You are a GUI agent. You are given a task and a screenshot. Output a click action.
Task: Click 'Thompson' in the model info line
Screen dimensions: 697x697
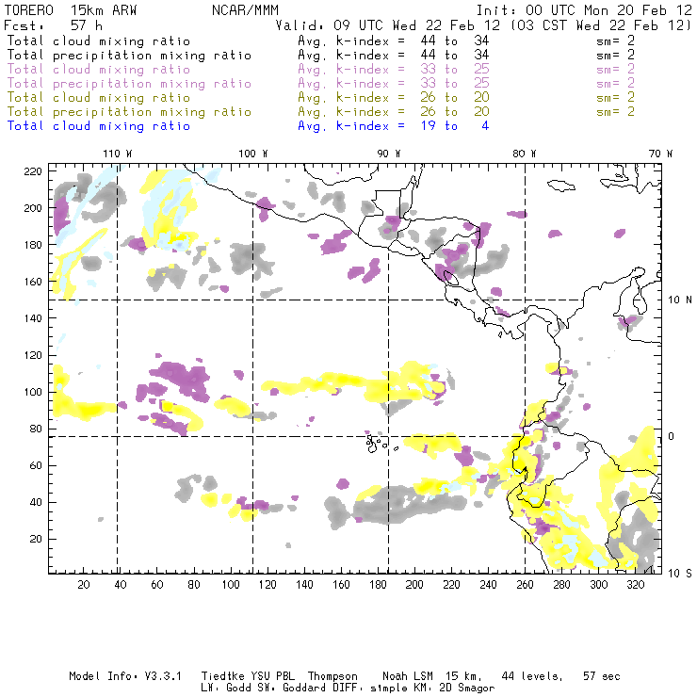[332, 676]
